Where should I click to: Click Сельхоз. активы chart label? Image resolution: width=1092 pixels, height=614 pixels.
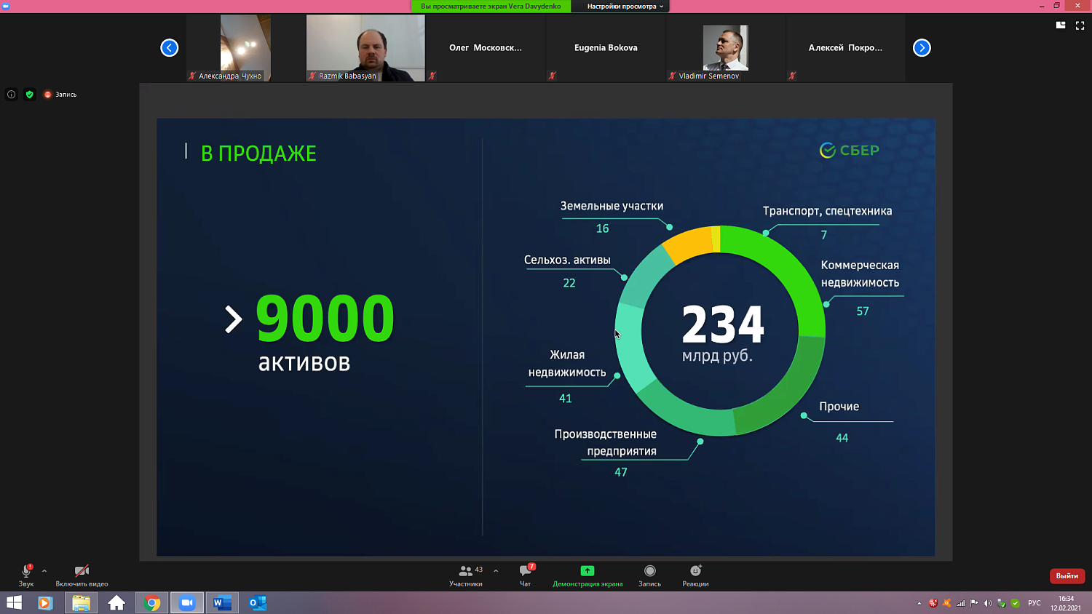tap(567, 260)
